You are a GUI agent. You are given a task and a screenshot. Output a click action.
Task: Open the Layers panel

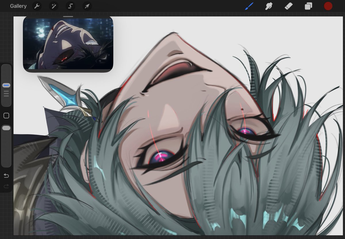point(308,6)
